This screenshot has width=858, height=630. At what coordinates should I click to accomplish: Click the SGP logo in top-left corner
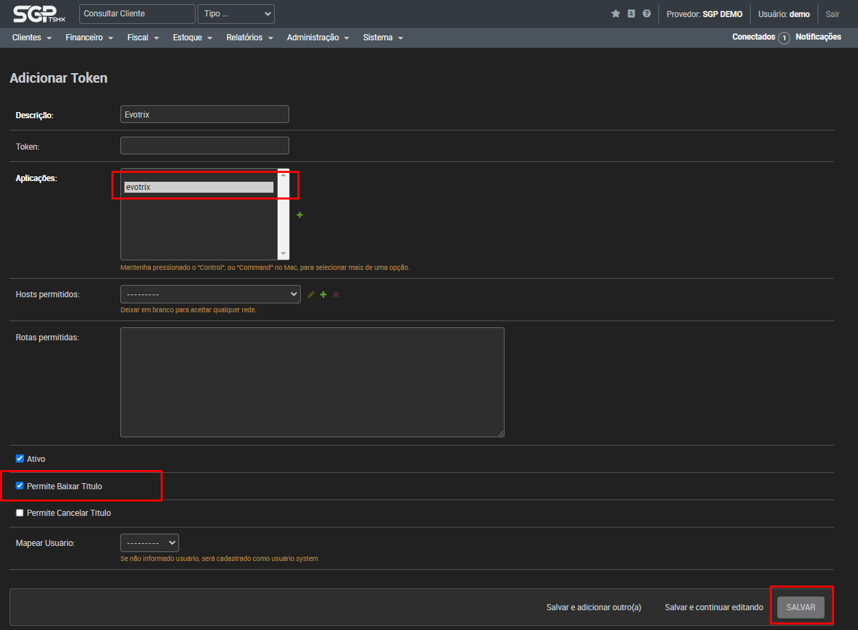click(x=39, y=14)
